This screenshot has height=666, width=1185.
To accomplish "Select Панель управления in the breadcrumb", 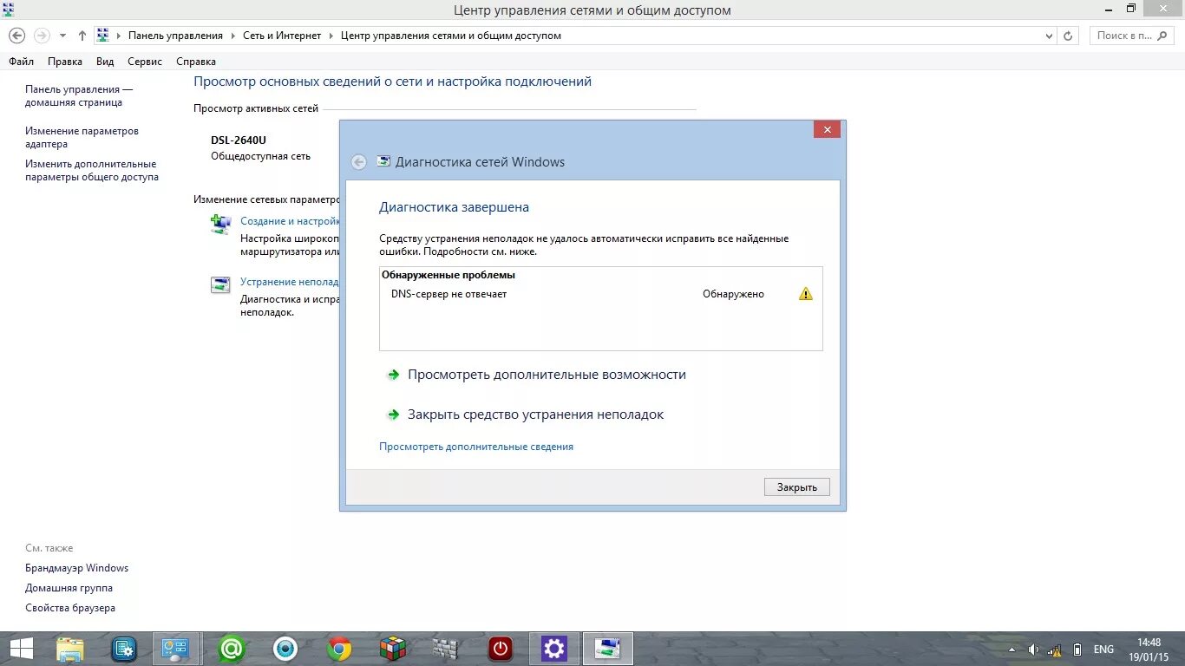I will (175, 36).
